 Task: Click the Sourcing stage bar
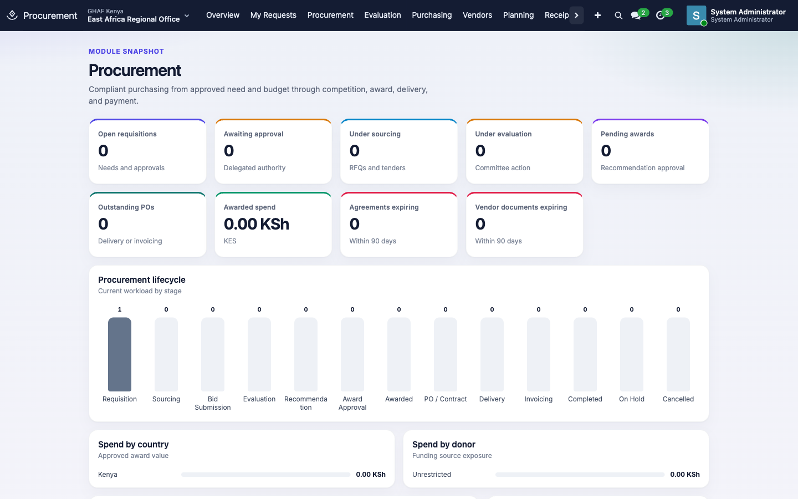pyautogui.click(x=166, y=354)
